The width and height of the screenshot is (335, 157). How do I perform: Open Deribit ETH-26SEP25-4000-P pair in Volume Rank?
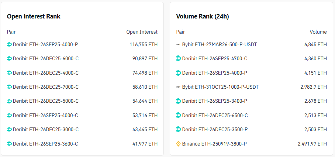coord(215,73)
